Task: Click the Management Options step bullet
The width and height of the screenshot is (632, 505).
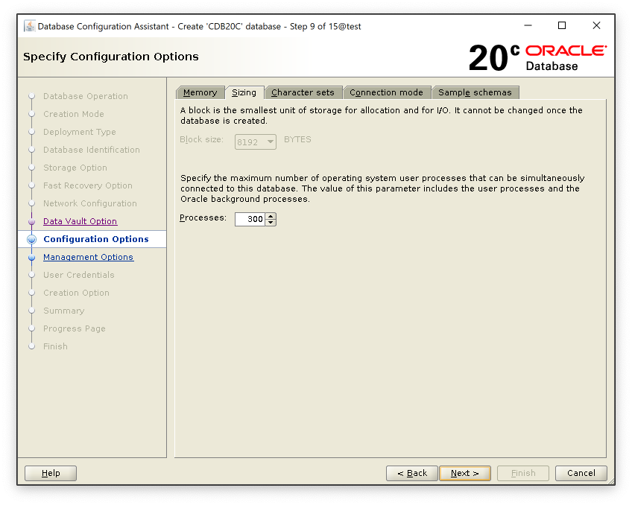Action: click(31, 257)
